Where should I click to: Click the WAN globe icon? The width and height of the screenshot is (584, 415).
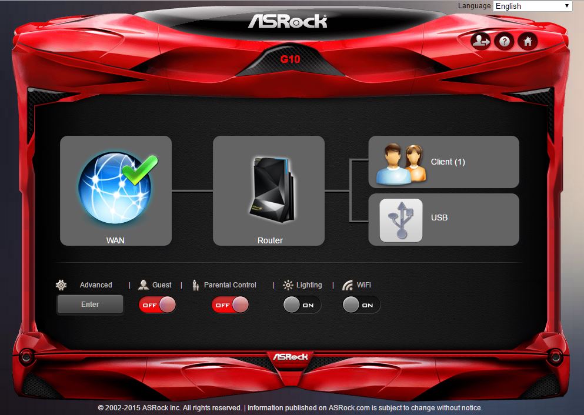[115, 186]
